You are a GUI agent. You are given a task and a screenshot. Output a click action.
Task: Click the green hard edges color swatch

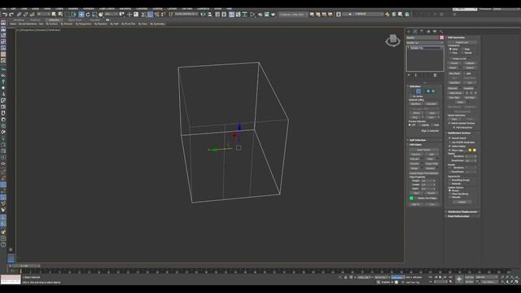pyautogui.click(x=411, y=199)
